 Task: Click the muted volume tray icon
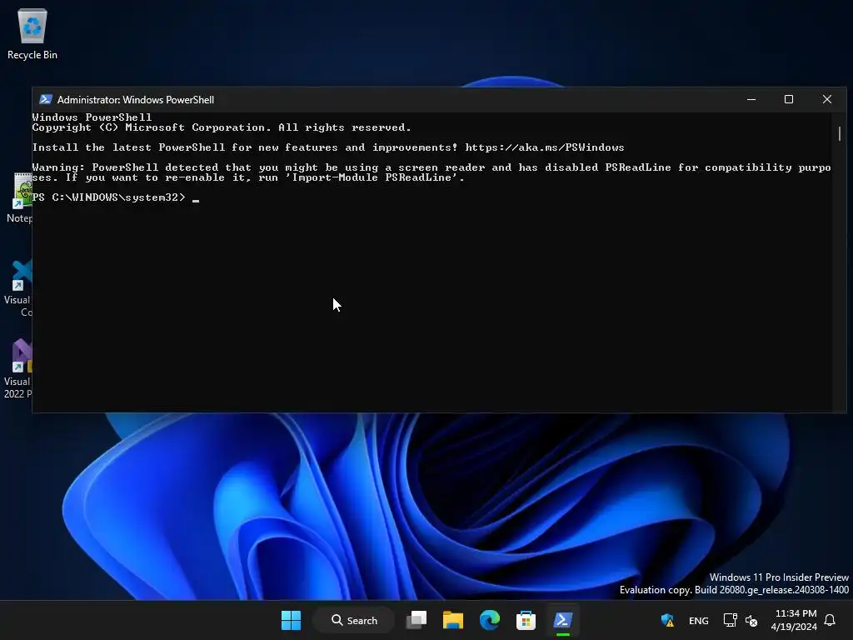(x=751, y=620)
